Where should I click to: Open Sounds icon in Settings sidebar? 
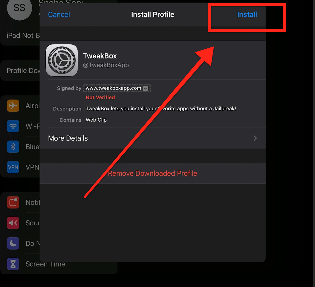click(x=13, y=223)
